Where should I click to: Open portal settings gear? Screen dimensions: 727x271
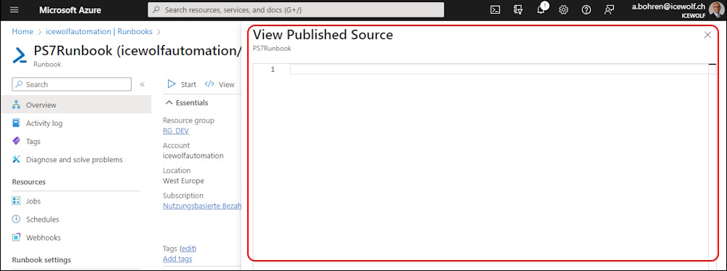(x=564, y=9)
